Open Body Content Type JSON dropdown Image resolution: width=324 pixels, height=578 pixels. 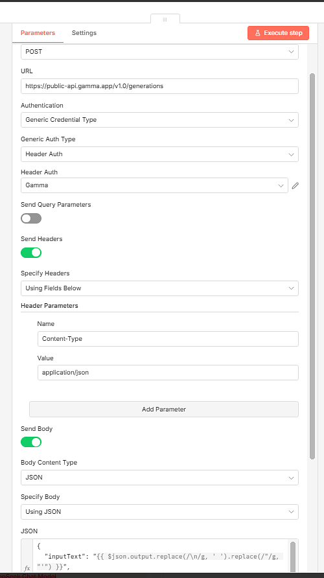[x=159, y=478]
